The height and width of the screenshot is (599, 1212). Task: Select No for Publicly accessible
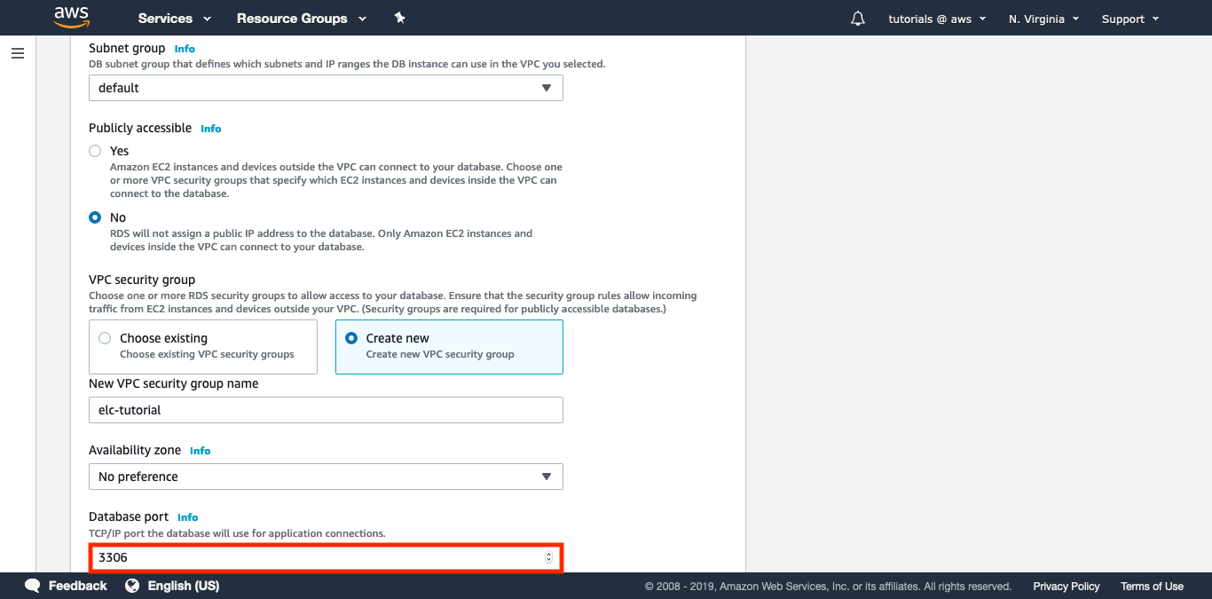tap(95, 217)
